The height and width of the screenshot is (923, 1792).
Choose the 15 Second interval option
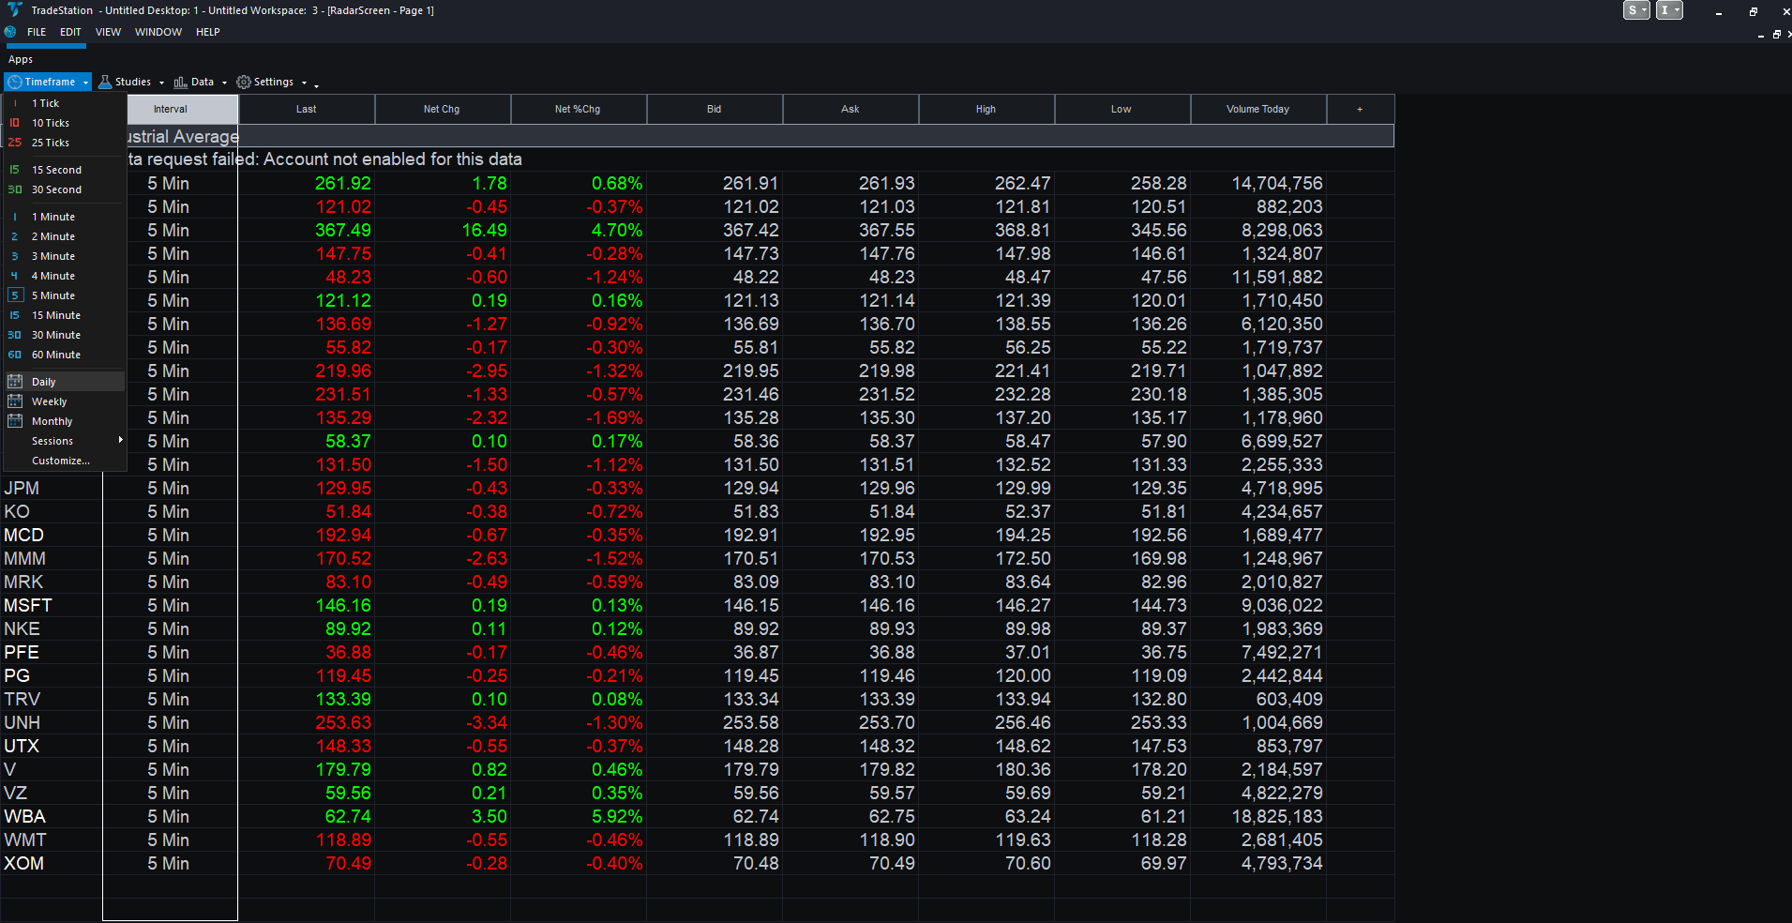click(x=64, y=170)
